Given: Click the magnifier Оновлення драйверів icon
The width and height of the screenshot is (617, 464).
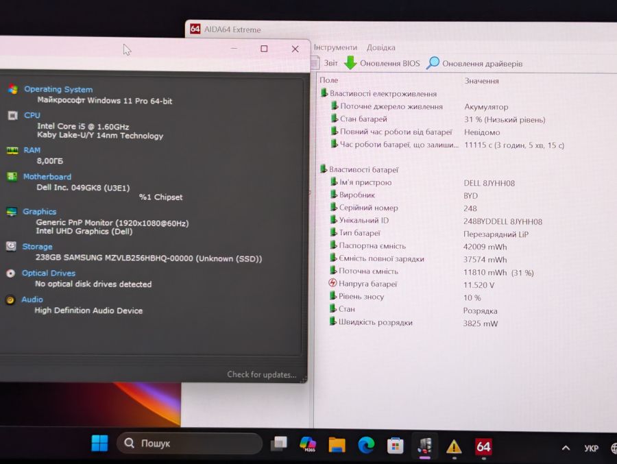Looking at the screenshot, I should coord(433,63).
